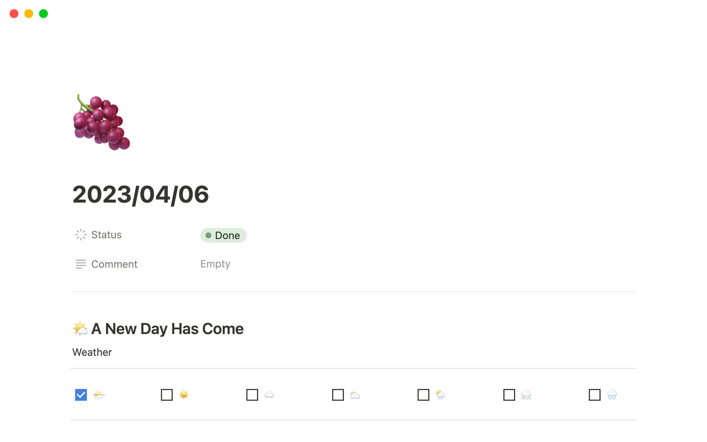Click the grapes page icon
The width and height of the screenshot is (707, 442).
coord(102,122)
